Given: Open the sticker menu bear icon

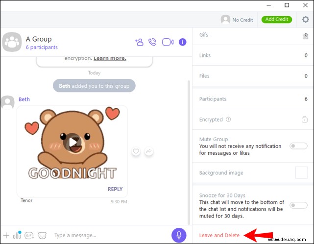Looking at the screenshot, I should (x=42, y=235).
